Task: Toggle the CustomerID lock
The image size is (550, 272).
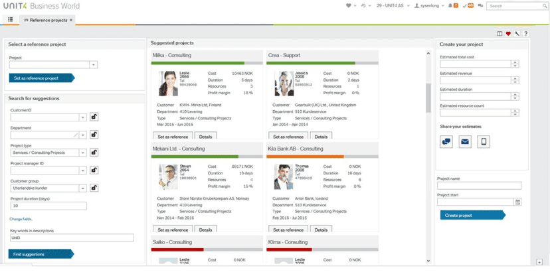Action: [x=94, y=117]
